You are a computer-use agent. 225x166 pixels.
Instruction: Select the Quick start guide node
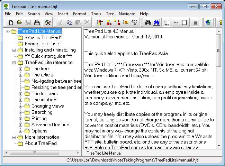[48, 56]
